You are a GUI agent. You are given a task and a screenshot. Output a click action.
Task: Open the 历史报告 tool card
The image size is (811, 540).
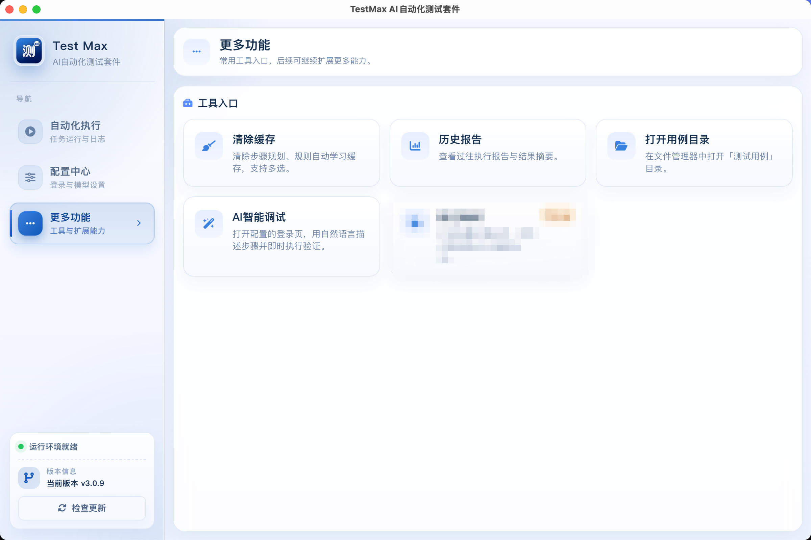488,153
